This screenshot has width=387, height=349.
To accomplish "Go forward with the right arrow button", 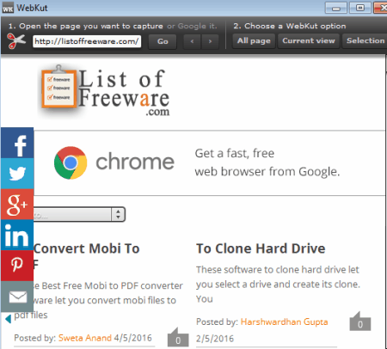I will pos(210,41).
